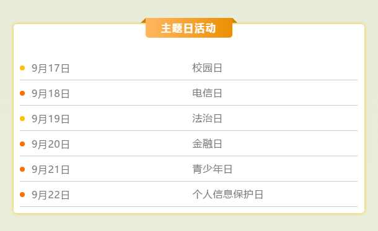
Task: Click the 主题日活动 banner header
Action: coord(189,28)
